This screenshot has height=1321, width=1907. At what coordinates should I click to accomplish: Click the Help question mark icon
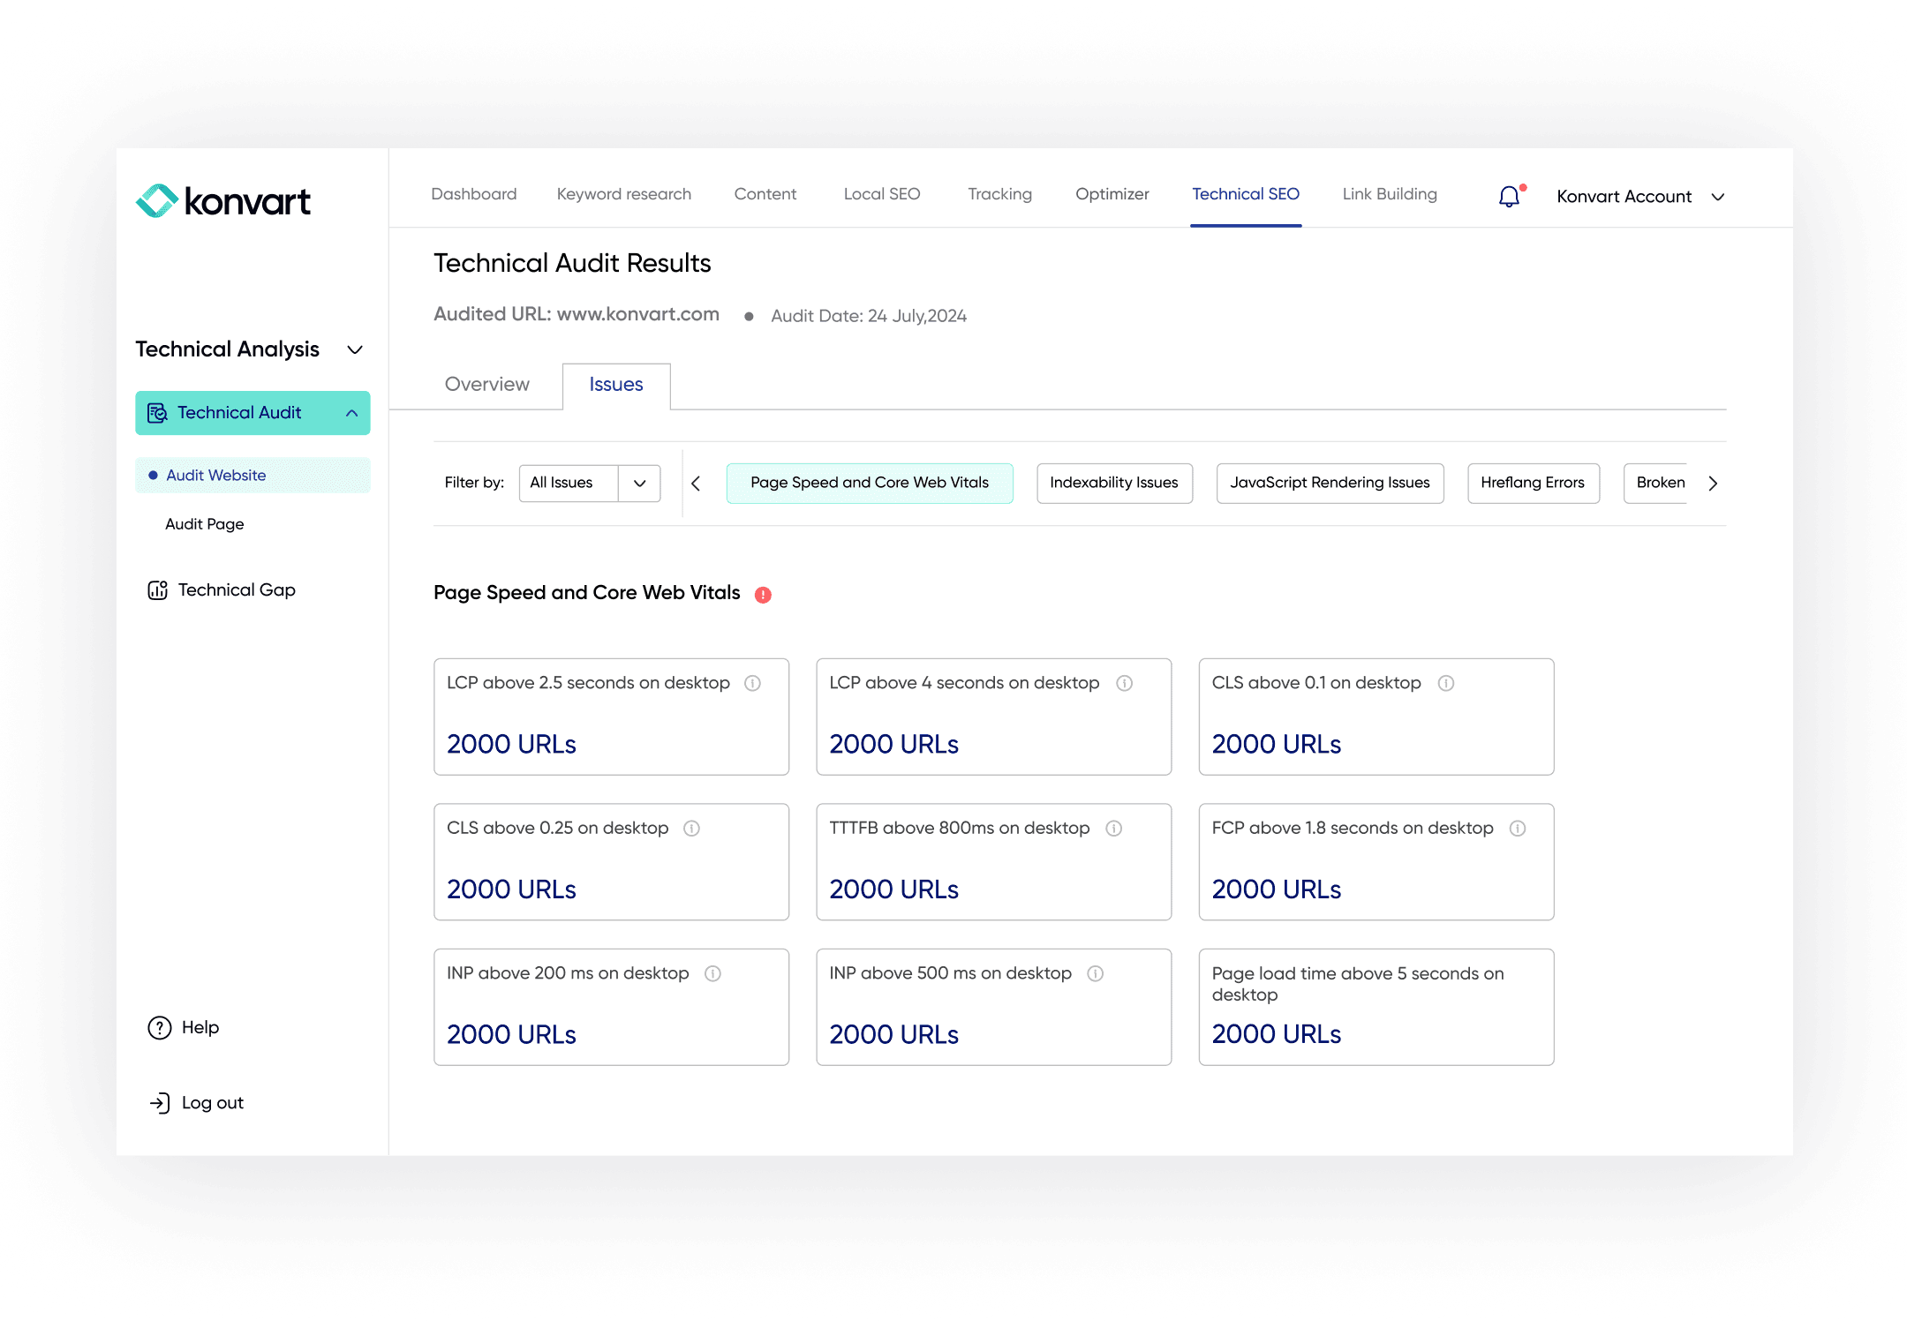pyautogui.click(x=158, y=1026)
